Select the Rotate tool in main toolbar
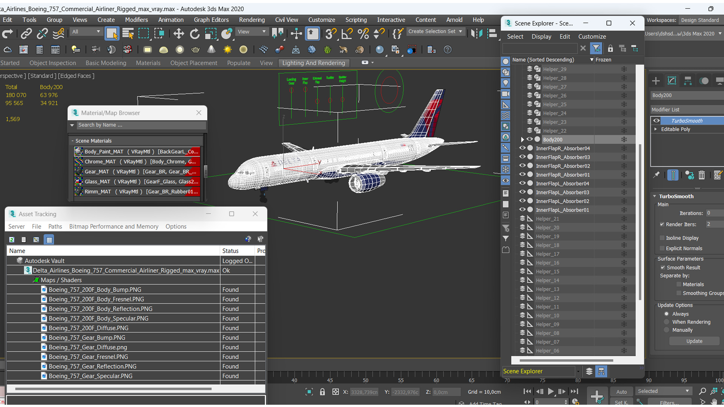 click(x=195, y=34)
